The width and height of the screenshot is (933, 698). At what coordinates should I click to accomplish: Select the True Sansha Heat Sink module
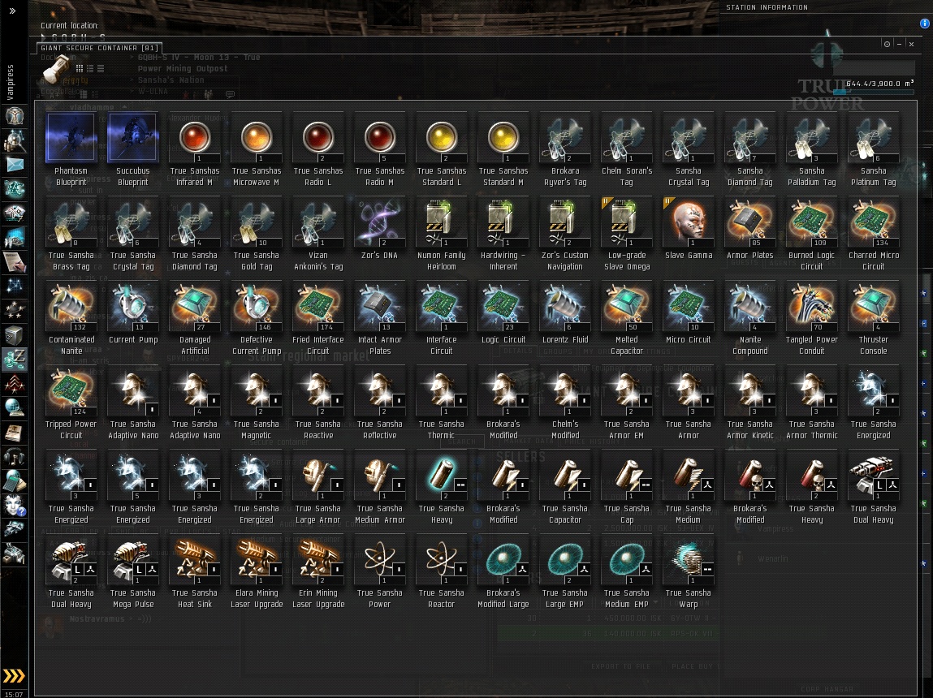point(195,572)
